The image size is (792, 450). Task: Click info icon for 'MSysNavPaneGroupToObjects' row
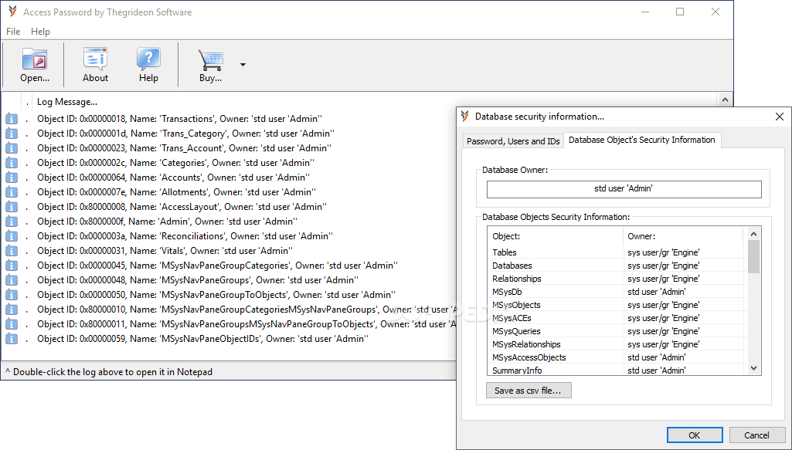coord(12,295)
